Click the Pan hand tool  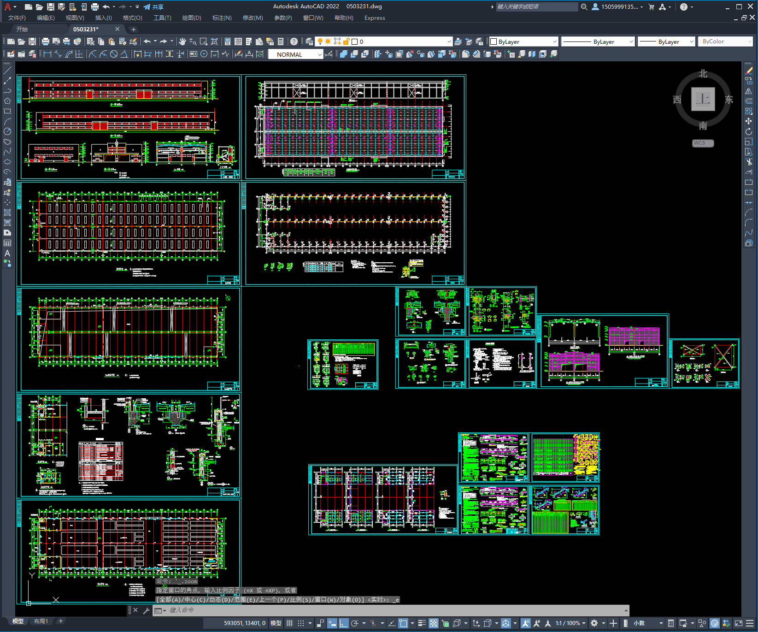coord(182,41)
